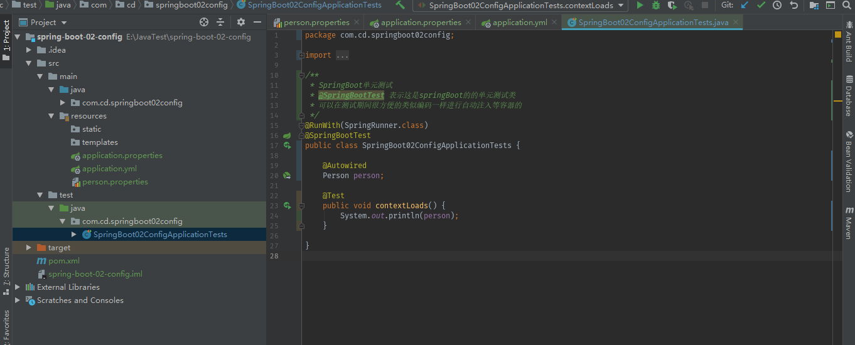Toggle the Database tool window

coord(849,95)
